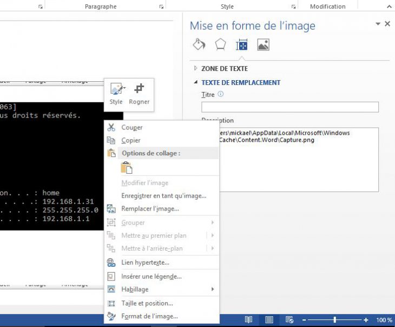Screen dimensions: 395x327
Task: Click the inserted command prompt image
Action: point(51,166)
